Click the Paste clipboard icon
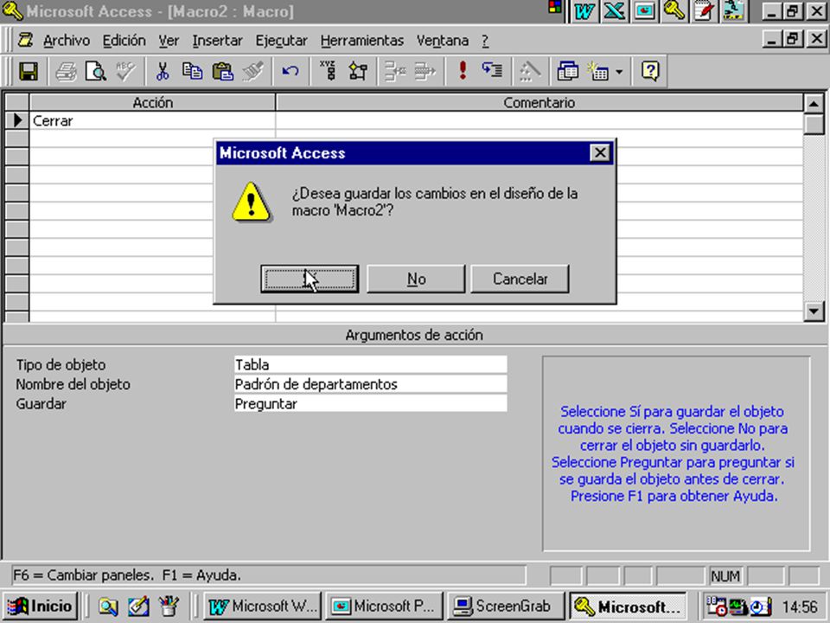 [x=222, y=71]
